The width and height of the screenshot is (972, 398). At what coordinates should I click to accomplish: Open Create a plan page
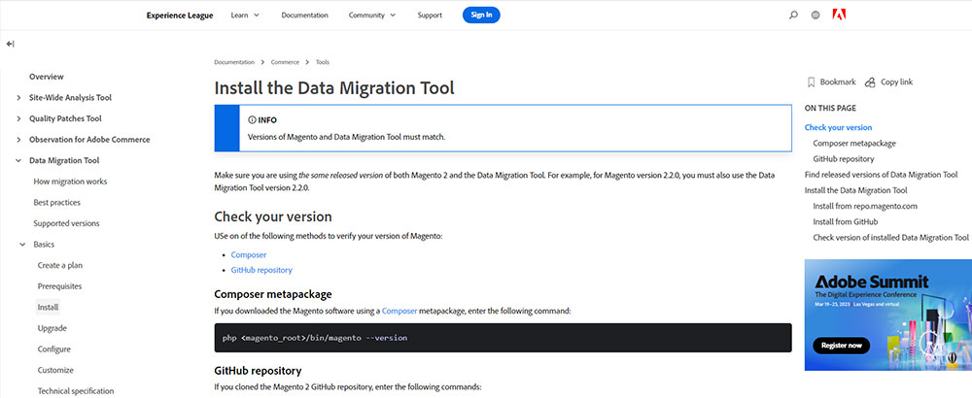coord(60,266)
